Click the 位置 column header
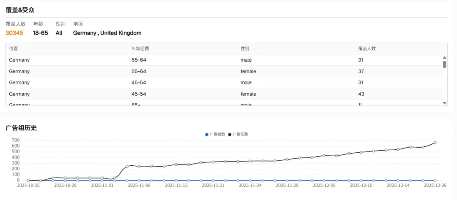The width and height of the screenshot is (457, 200). pos(14,49)
